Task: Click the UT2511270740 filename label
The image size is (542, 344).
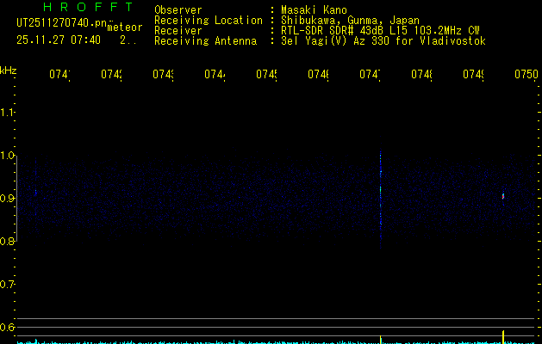Action: pos(59,22)
